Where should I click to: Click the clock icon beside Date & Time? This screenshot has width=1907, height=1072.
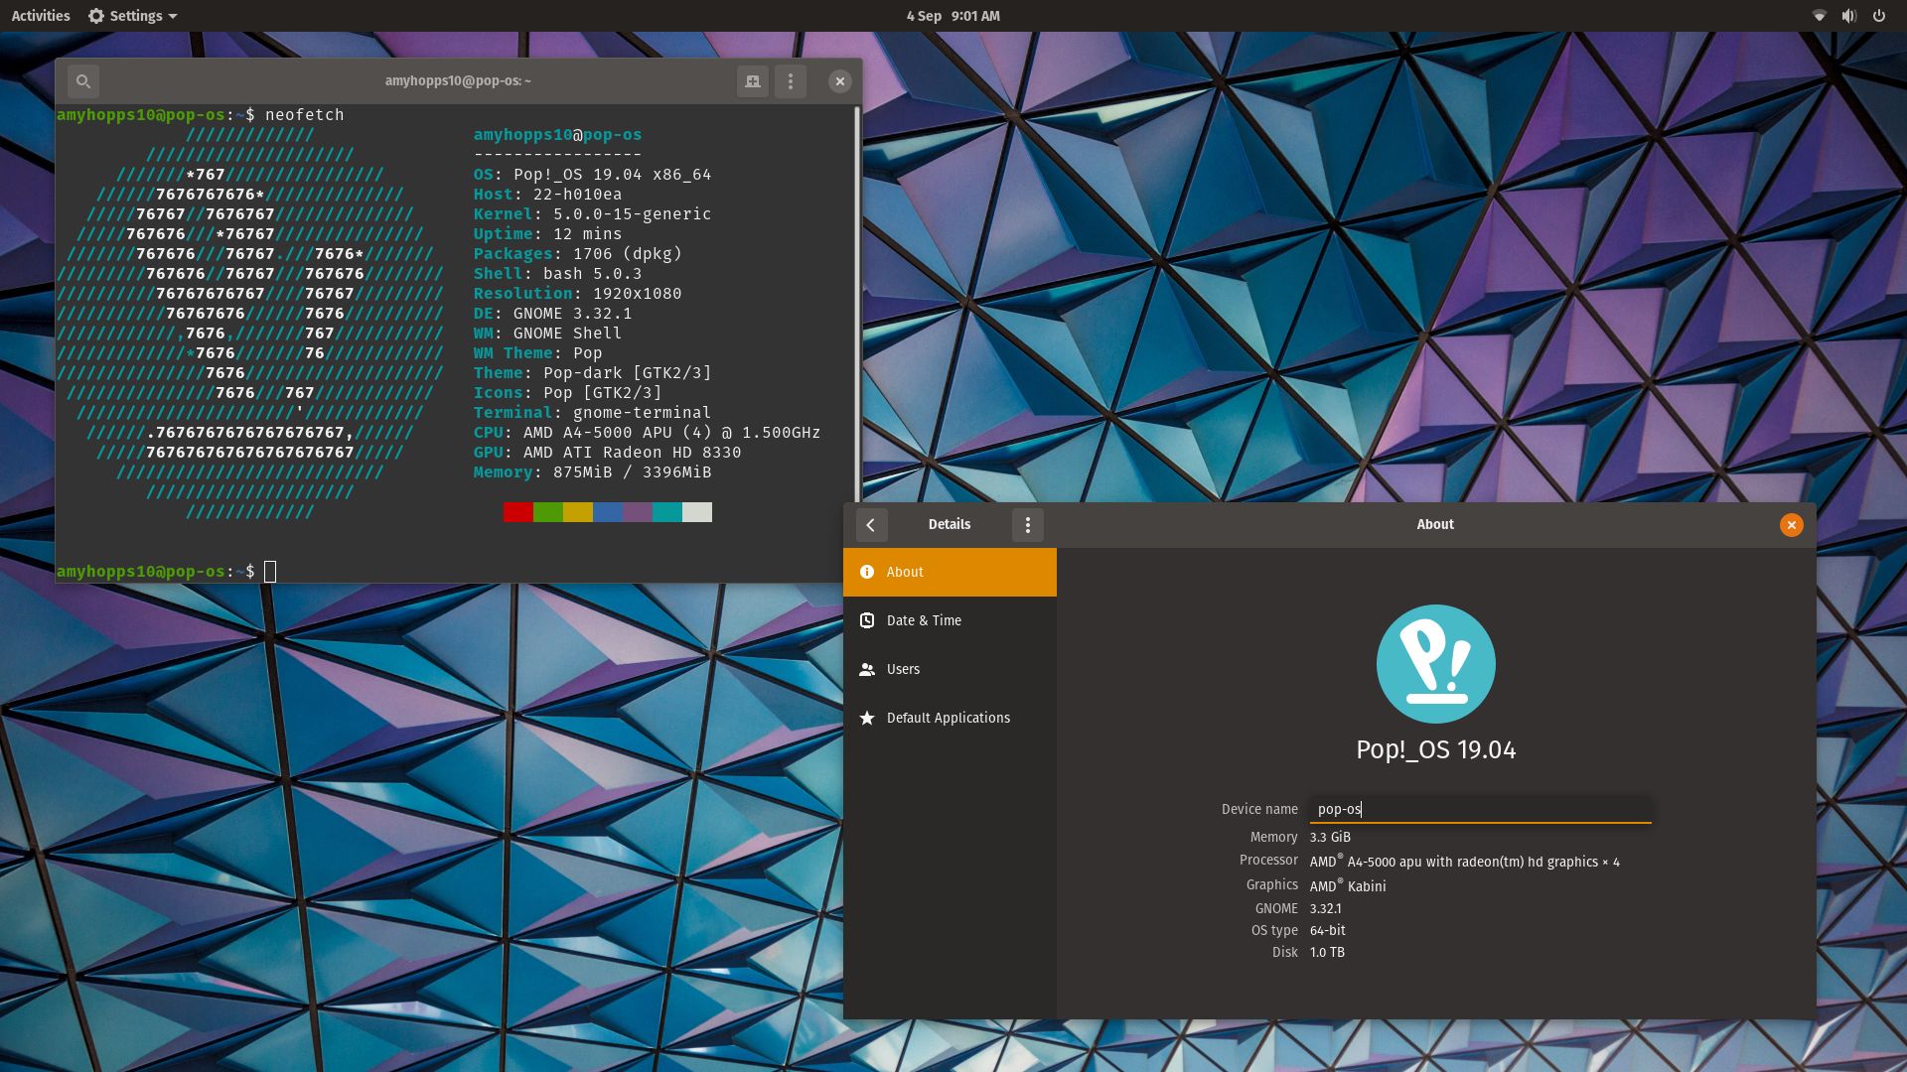867,620
